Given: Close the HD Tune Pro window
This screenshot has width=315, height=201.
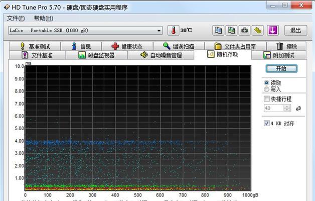Looking at the screenshot, I should pos(301,6).
